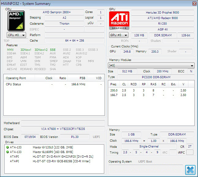Click the blue X close button at bottom right
This screenshot has height=177, width=198.
pos(190,170)
